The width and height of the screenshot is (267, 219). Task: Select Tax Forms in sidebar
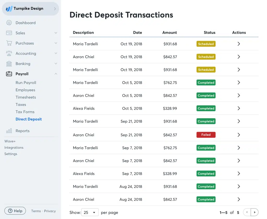click(x=25, y=112)
